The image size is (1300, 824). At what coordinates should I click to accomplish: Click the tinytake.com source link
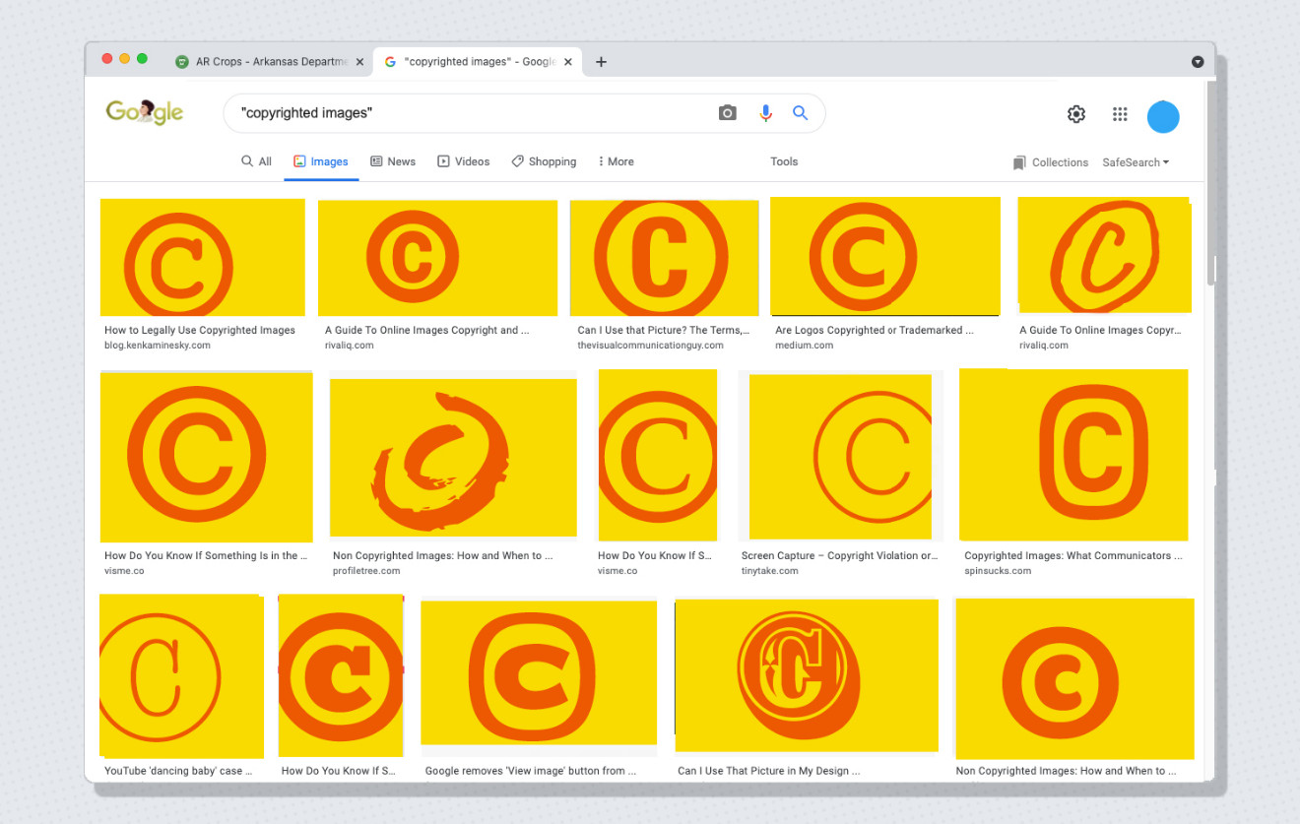[x=770, y=571]
